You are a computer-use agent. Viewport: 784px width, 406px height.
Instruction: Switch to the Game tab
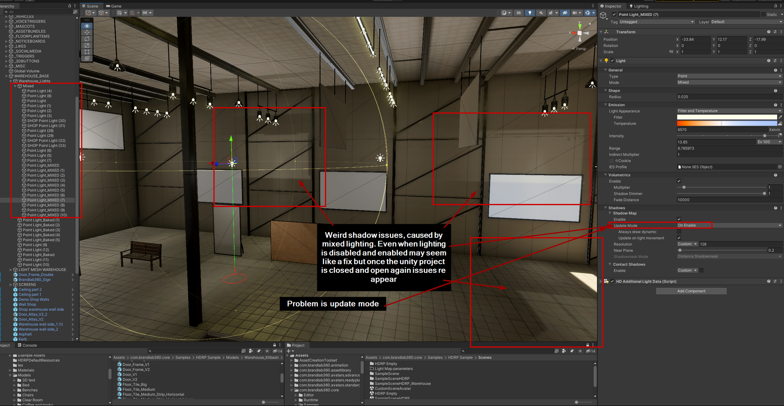tap(114, 6)
